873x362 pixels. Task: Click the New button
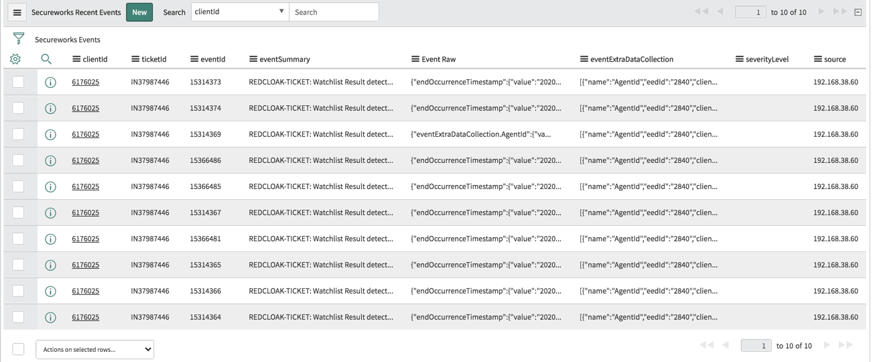pos(139,12)
